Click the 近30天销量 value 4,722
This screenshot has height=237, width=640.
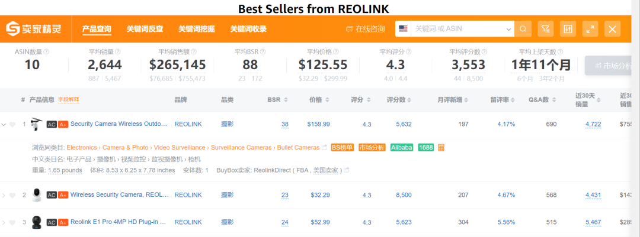[593, 124]
